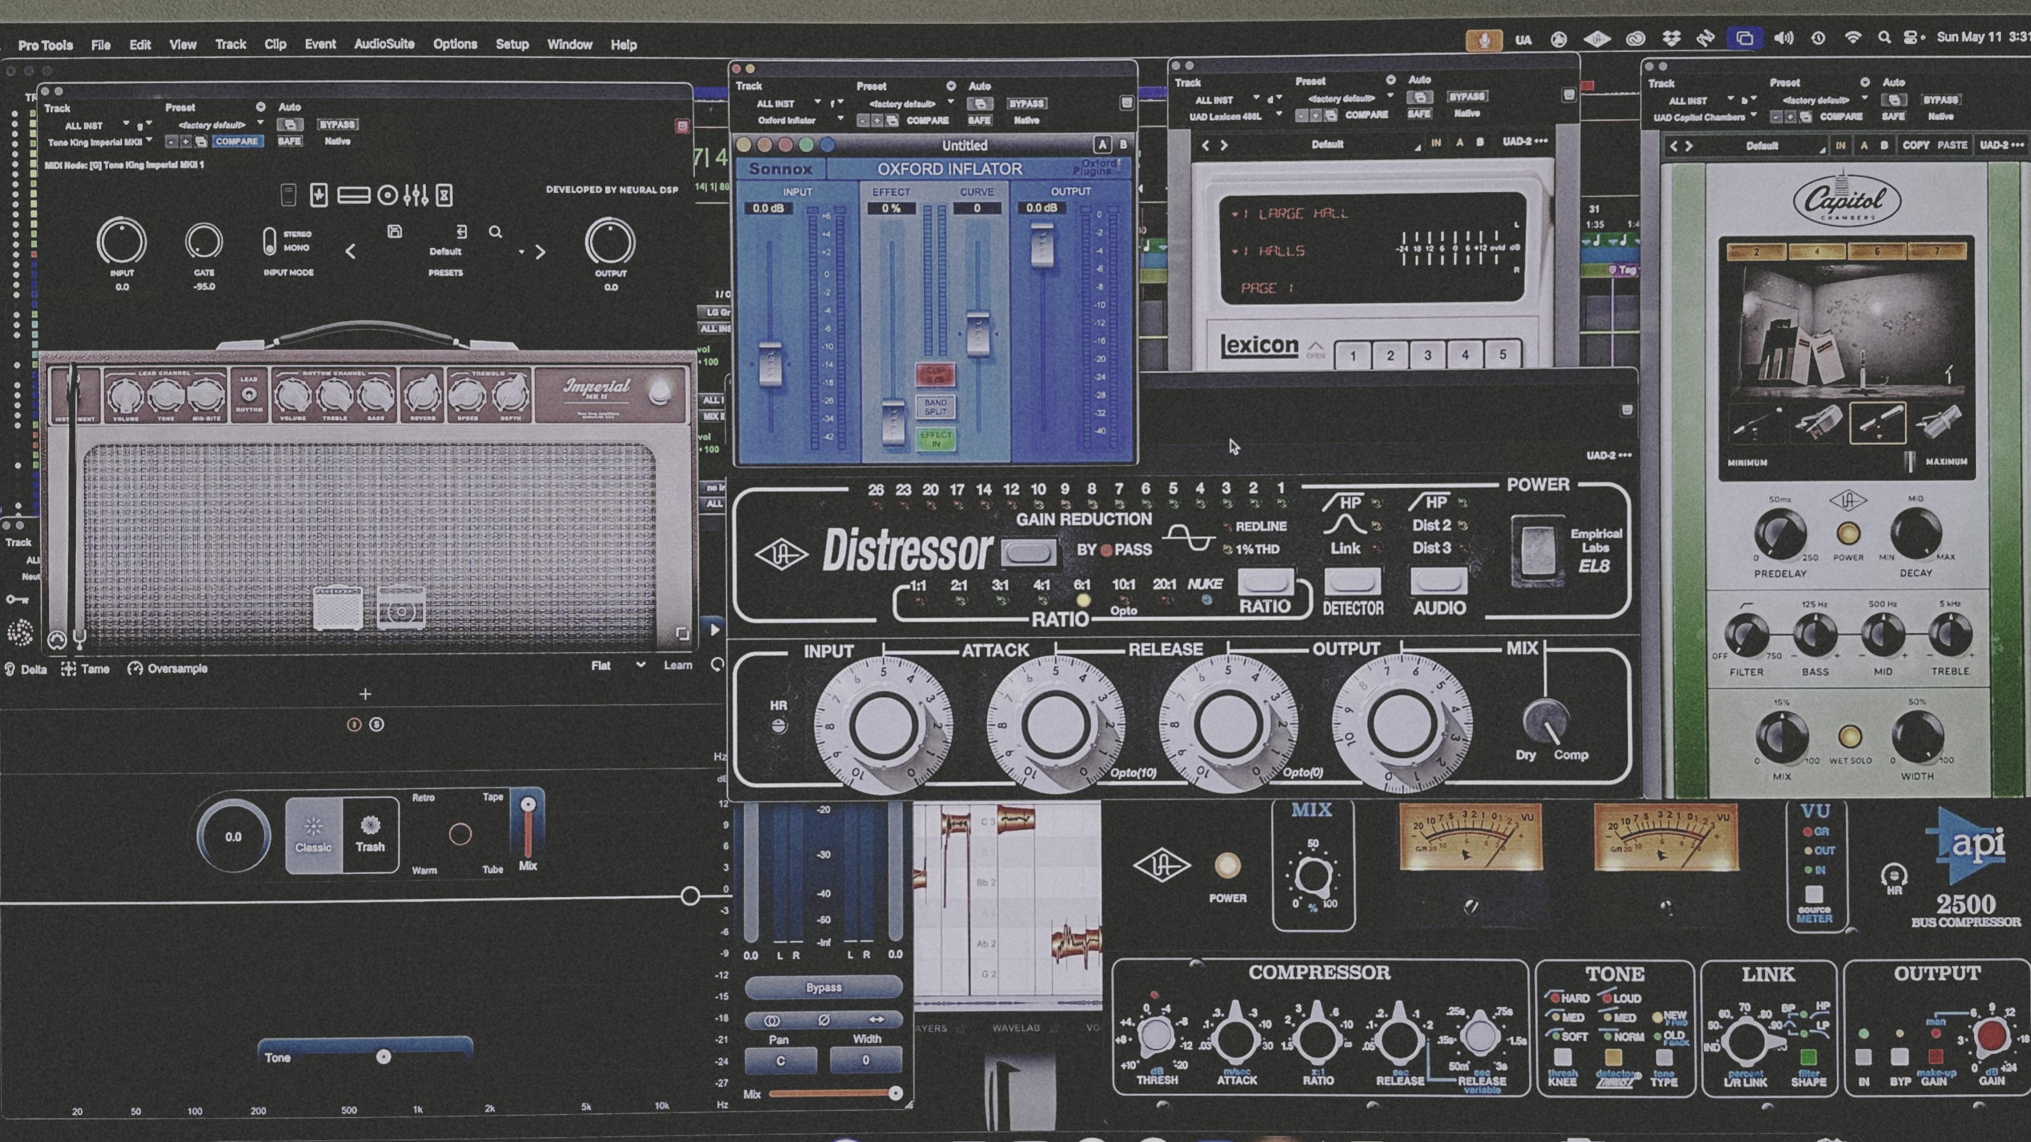Image resolution: width=2031 pixels, height=1142 pixels.
Task: Click the import preset icon in Tone King
Action: pos(461,231)
